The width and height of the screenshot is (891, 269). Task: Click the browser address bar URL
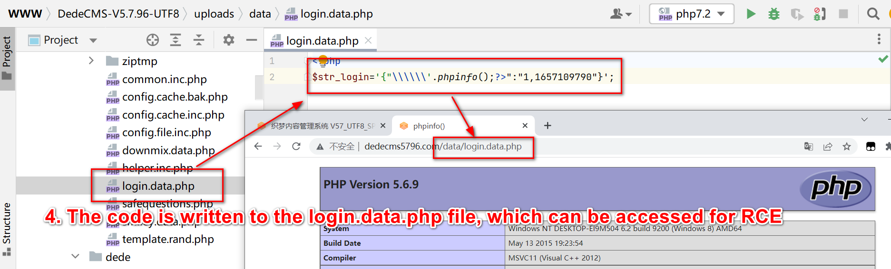(443, 147)
